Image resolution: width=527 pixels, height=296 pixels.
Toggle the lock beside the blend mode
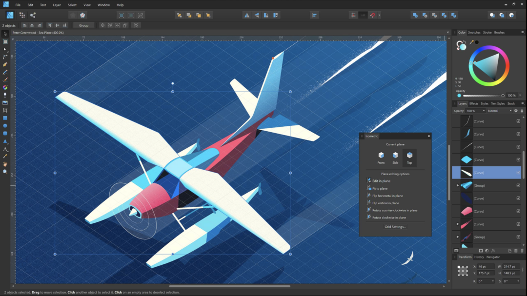(522, 111)
